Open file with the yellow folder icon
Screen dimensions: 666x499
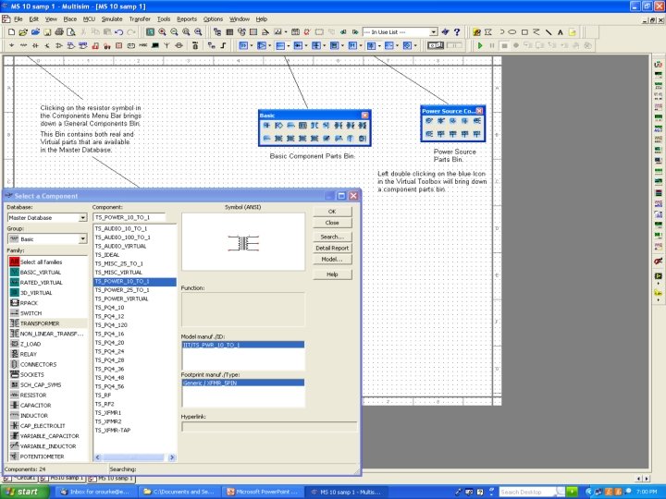click(23, 32)
